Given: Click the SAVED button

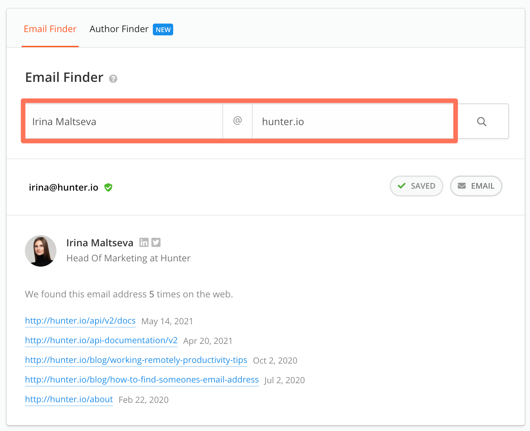Looking at the screenshot, I should tap(417, 186).
